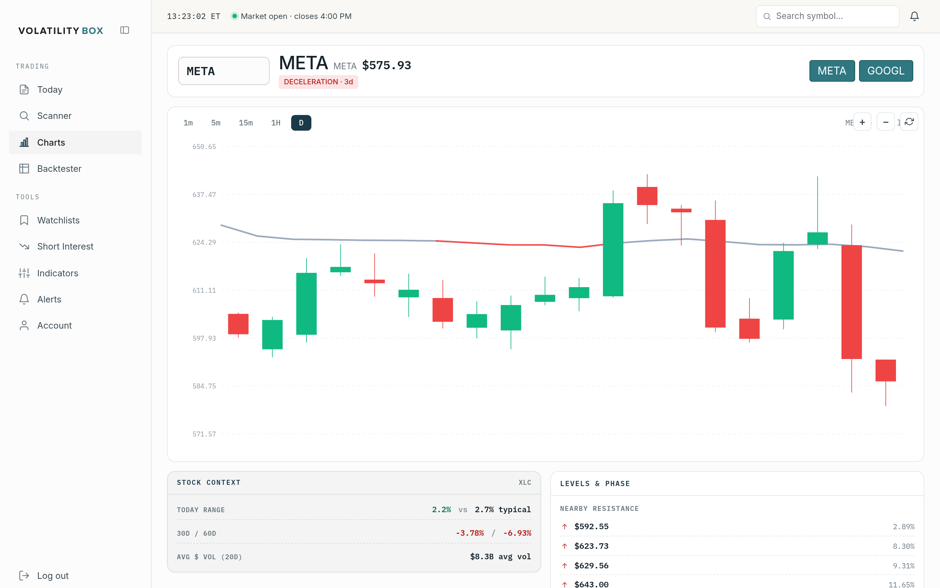Open the Today page icon
Screen dimensions: 940x588
tap(24, 90)
